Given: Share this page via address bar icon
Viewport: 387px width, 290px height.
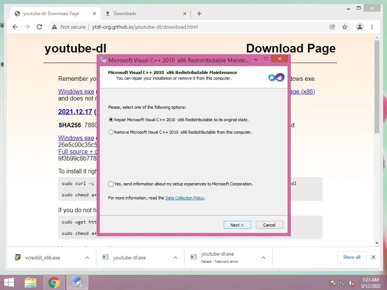Looking at the screenshot, I should point(333,27).
